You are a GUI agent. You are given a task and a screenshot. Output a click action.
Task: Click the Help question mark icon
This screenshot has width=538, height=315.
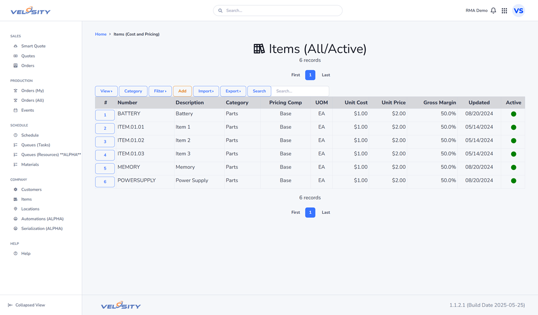[16, 254]
